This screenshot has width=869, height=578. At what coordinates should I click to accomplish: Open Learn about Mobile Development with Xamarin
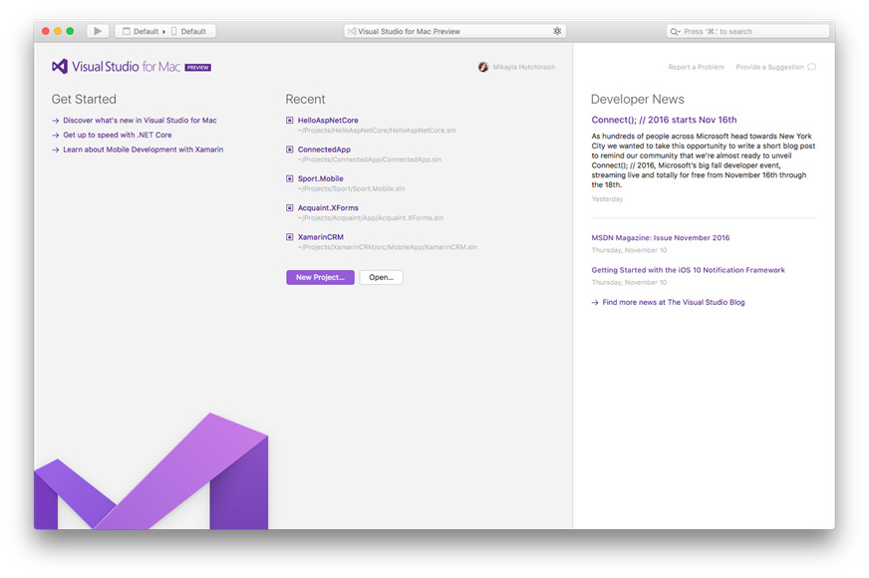click(143, 149)
